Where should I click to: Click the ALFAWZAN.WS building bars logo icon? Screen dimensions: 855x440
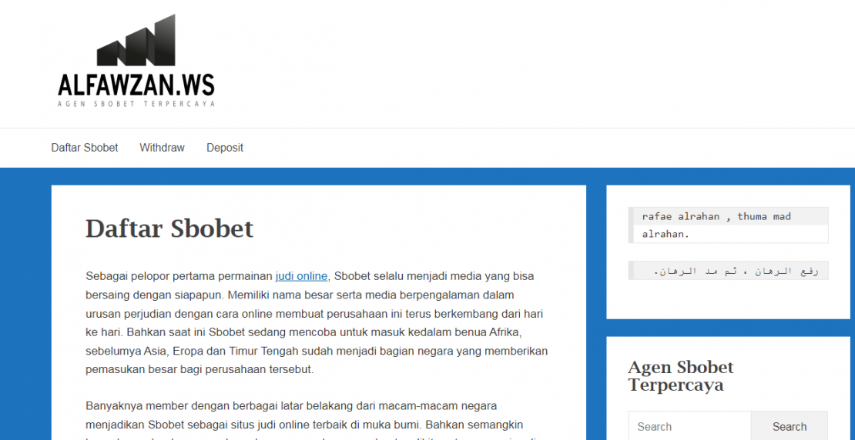[136, 42]
